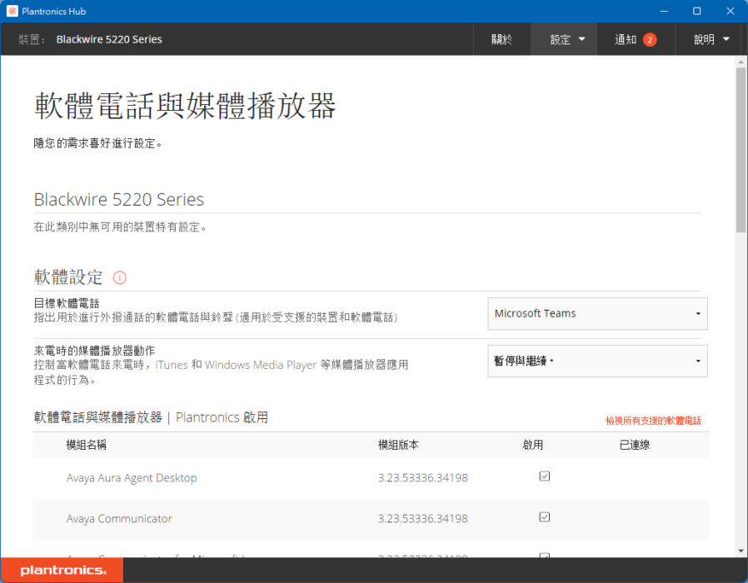Toggle the Avaya Communicator enable checkbox
Screen dimensions: 748x583
pyautogui.click(x=544, y=517)
